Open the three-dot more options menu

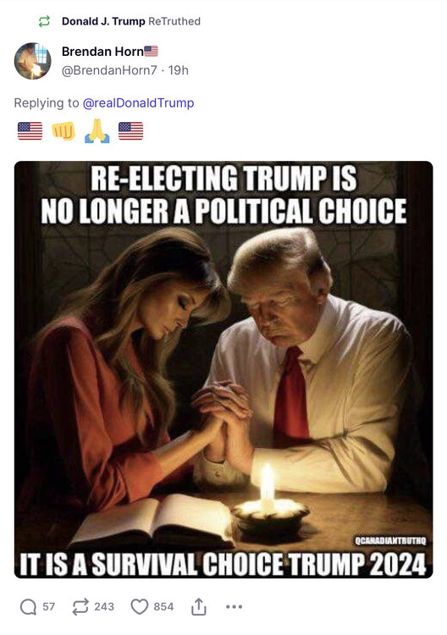click(x=234, y=607)
